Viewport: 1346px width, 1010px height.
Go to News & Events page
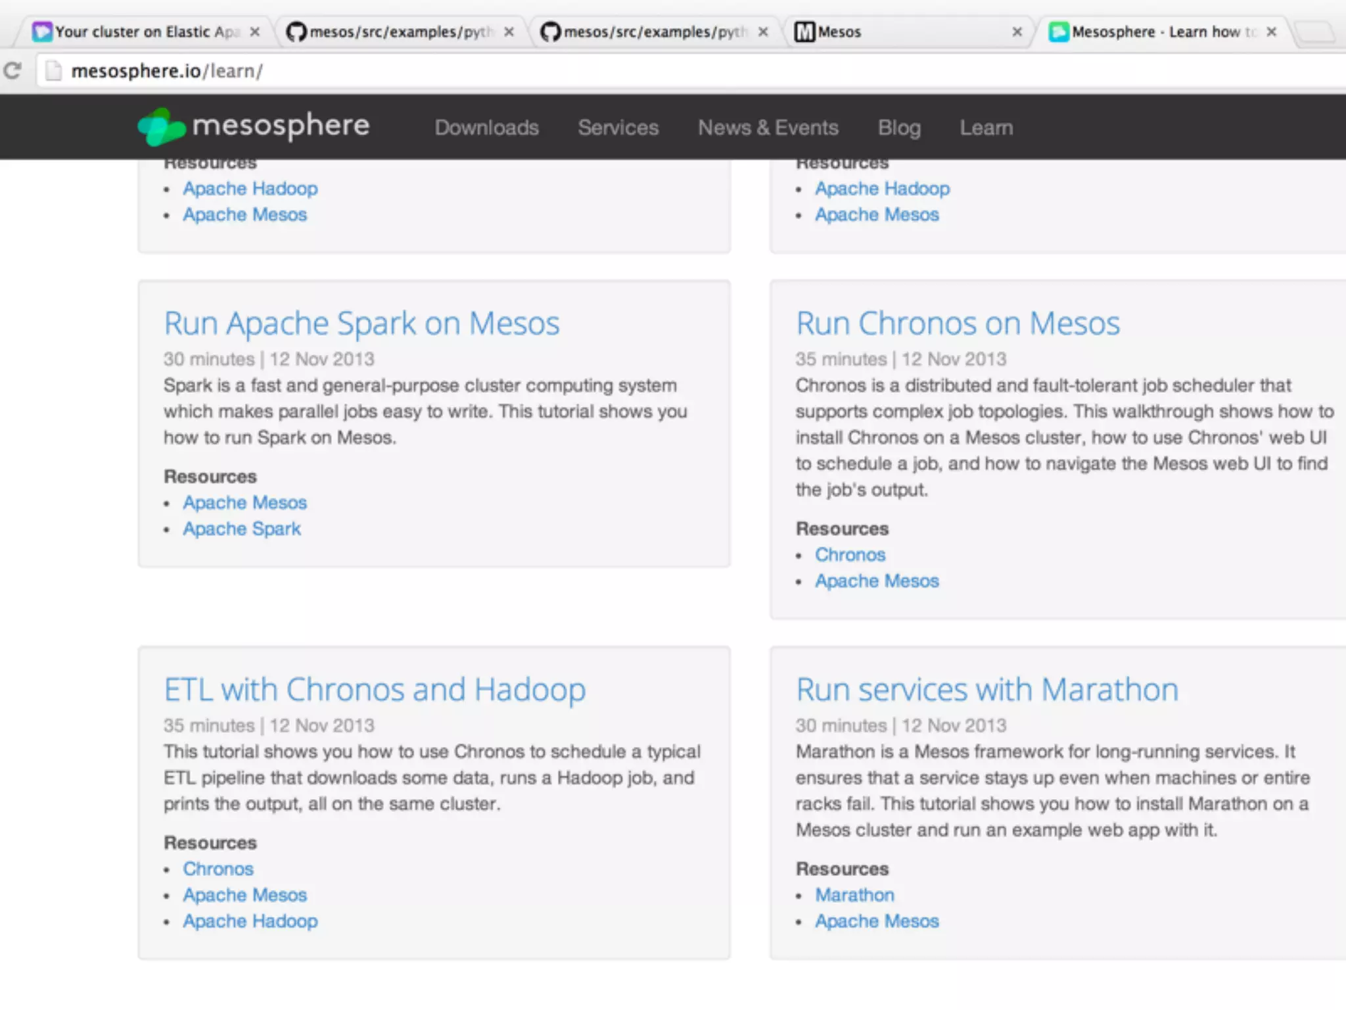coord(768,128)
